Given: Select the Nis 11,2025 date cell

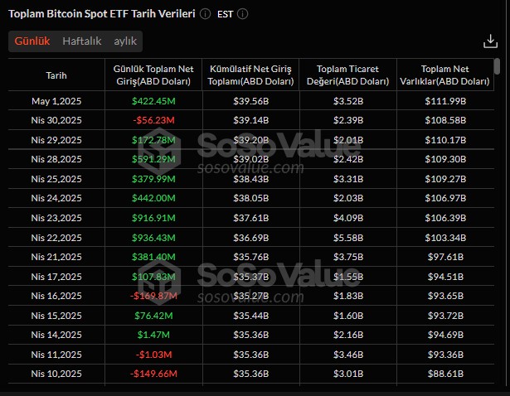Looking at the screenshot, I should click(x=56, y=355).
